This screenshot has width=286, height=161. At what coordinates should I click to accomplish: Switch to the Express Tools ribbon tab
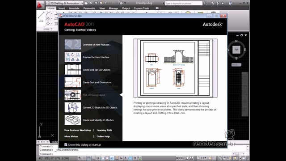pyautogui.click(x=142, y=8)
